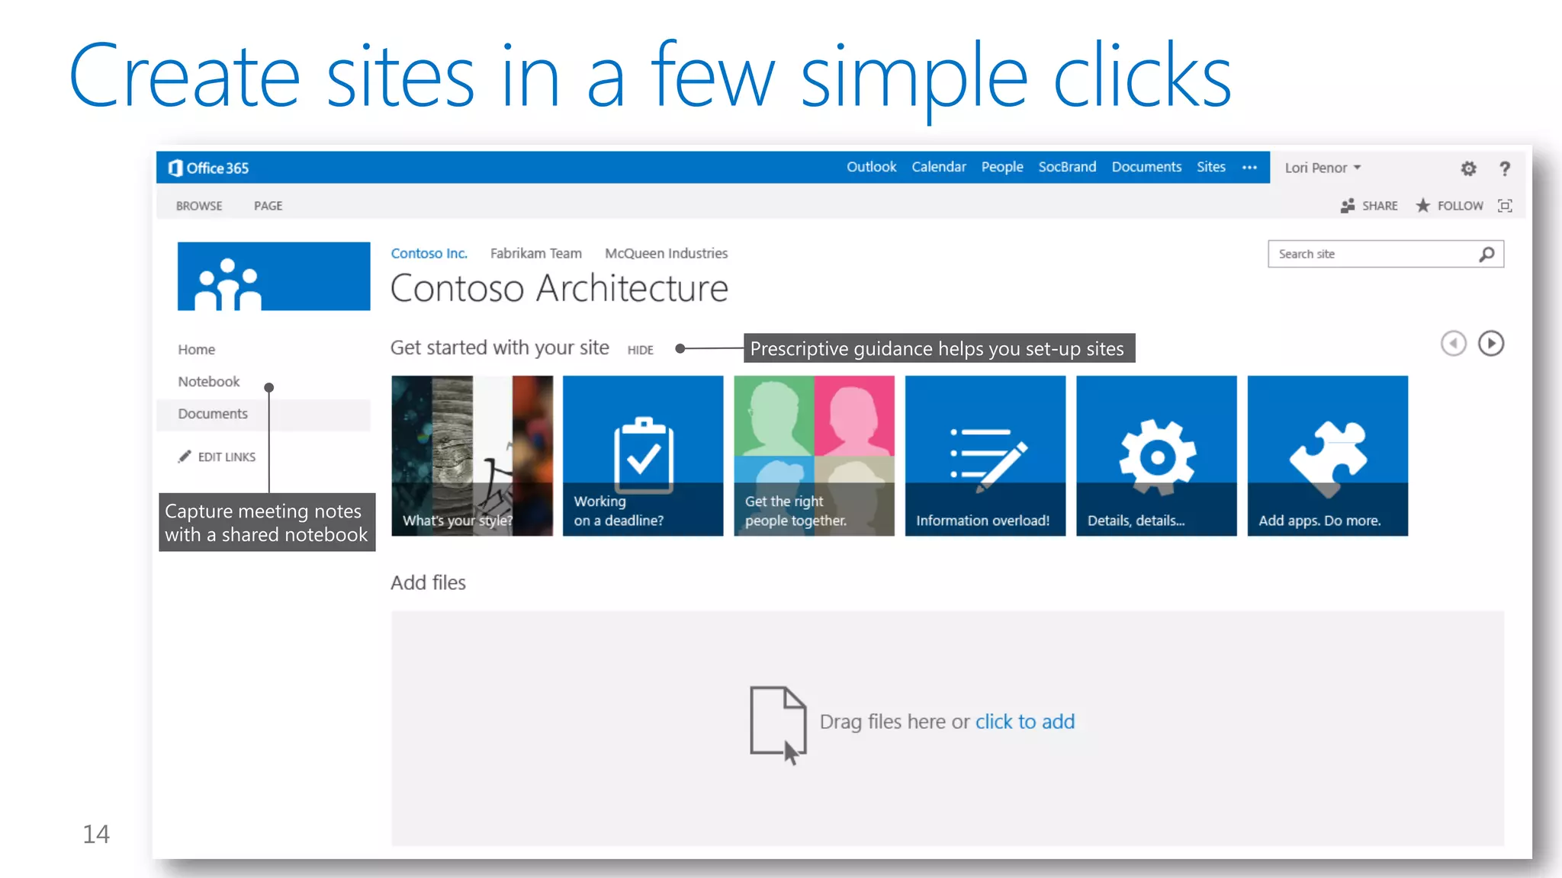Open the Page ribbon tab
This screenshot has height=878, width=1562.
[x=268, y=206]
